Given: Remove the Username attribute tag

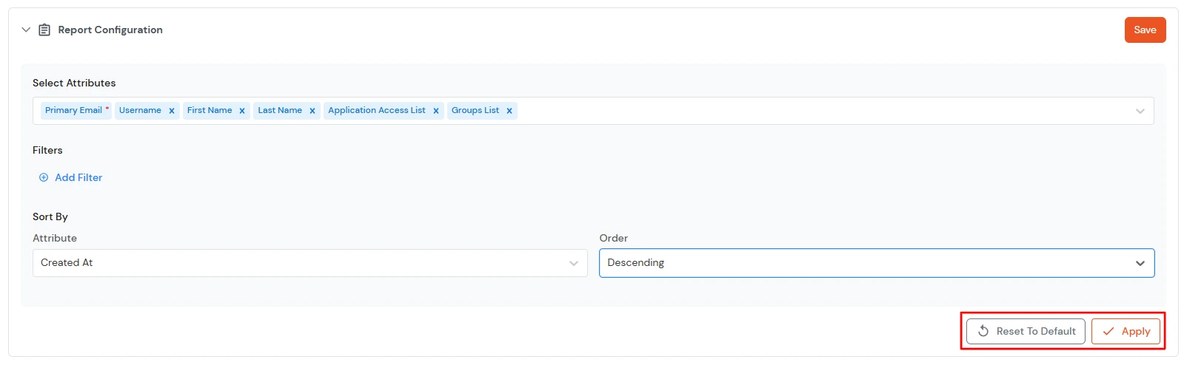Looking at the screenshot, I should pyautogui.click(x=172, y=111).
